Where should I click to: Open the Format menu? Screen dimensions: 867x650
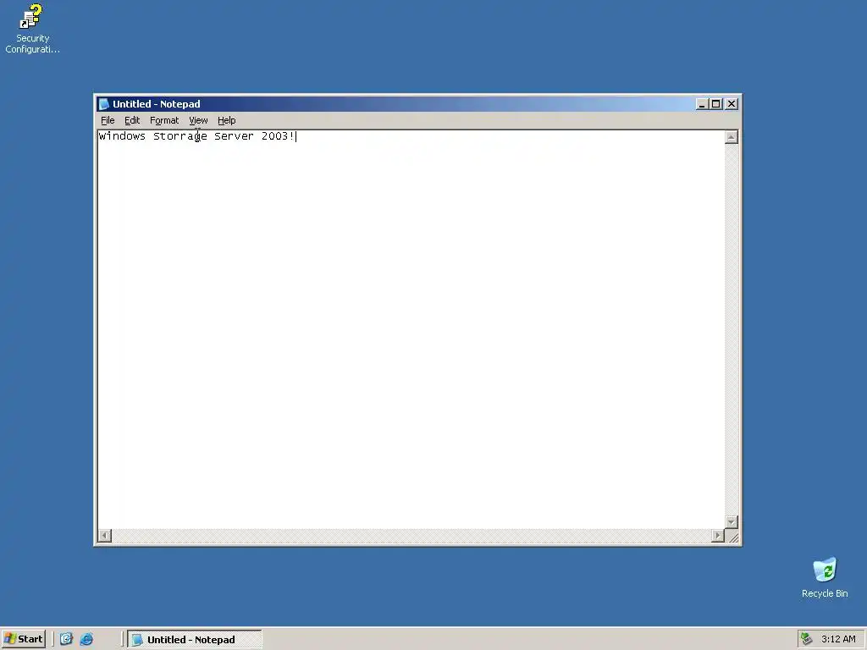(164, 120)
